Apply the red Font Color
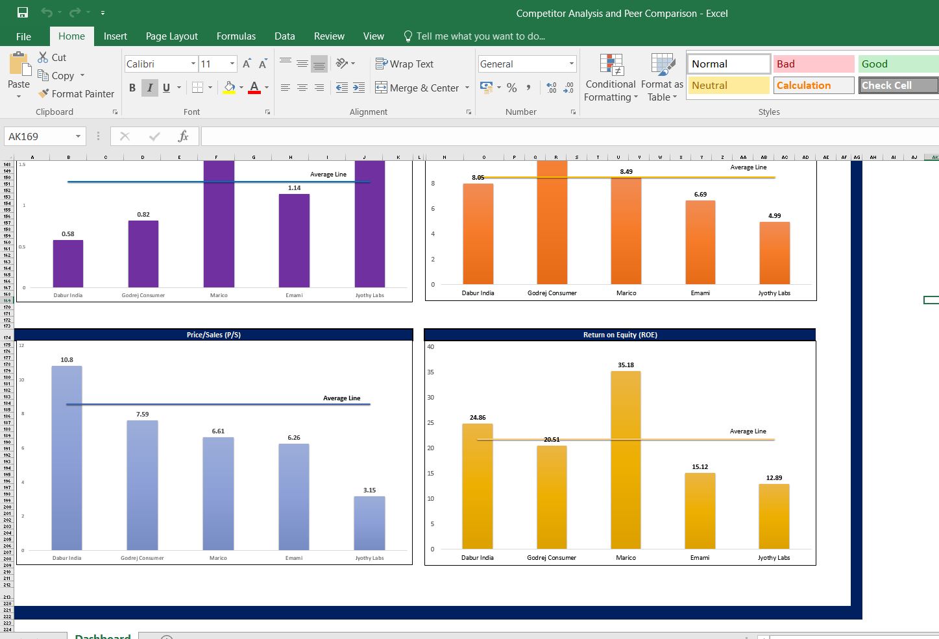Viewport: 939px width, 639px height. [254, 88]
